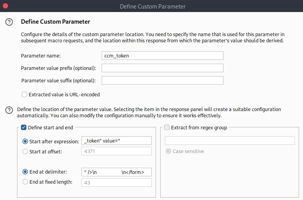Click the help icon beside parameter location description
Image resolution: width=303 pixels, height=200 pixels.
click(9, 110)
